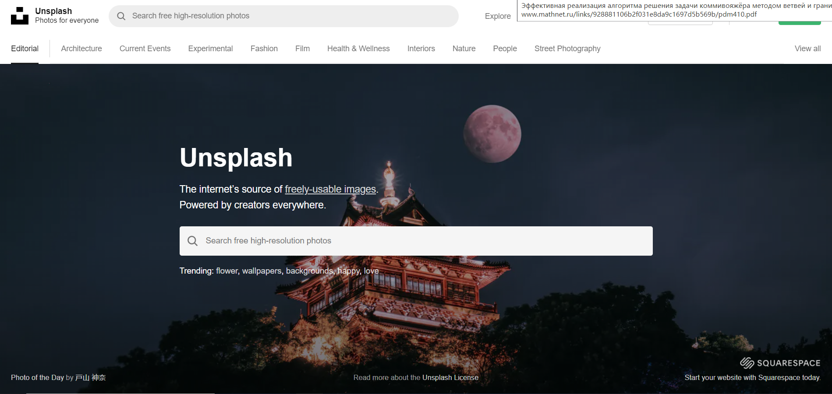Switch to the Nature category

[x=464, y=49]
